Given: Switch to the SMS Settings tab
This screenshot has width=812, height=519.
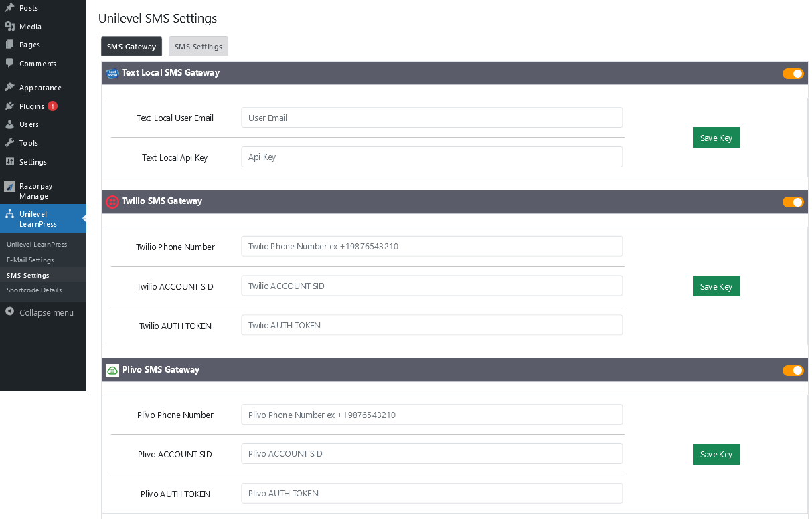Looking at the screenshot, I should click(x=198, y=47).
